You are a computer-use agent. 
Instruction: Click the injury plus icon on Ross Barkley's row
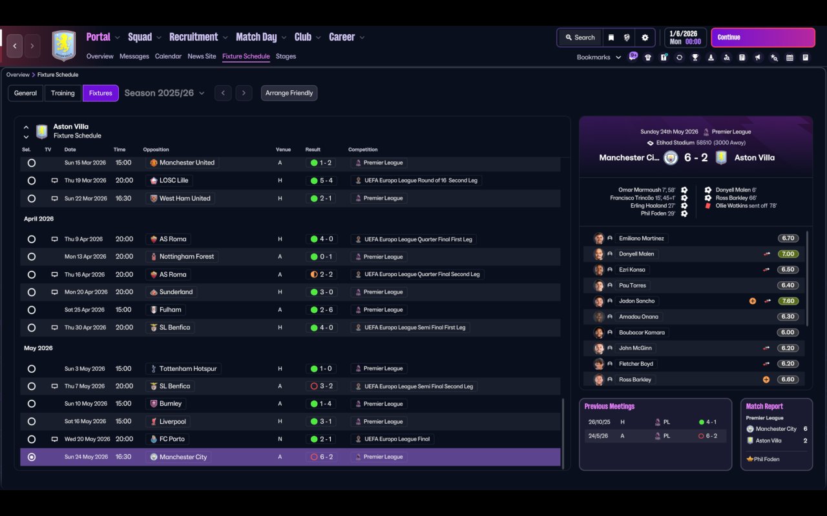(x=766, y=380)
